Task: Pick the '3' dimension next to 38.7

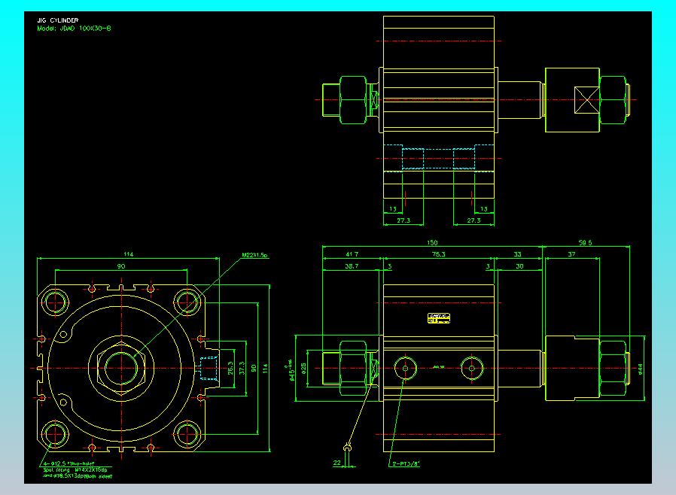Action: [390, 266]
